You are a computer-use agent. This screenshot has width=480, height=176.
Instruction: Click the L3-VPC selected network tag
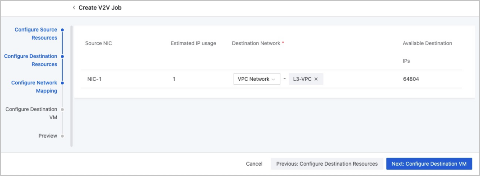click(x=302, y=79)
